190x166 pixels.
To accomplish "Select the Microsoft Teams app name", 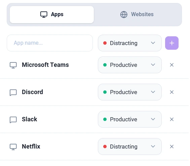I will (45, 65).
